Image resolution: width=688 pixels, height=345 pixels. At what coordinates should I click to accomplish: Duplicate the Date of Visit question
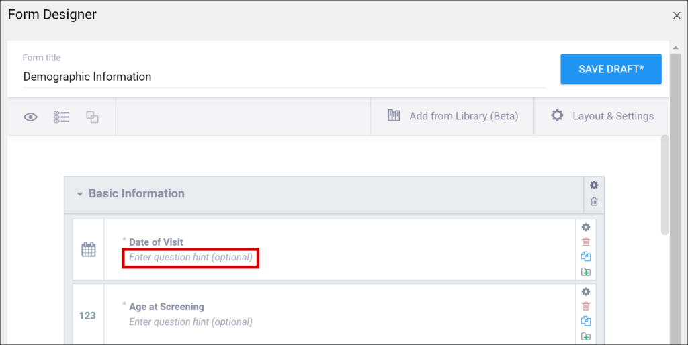[x=586, y=256]
